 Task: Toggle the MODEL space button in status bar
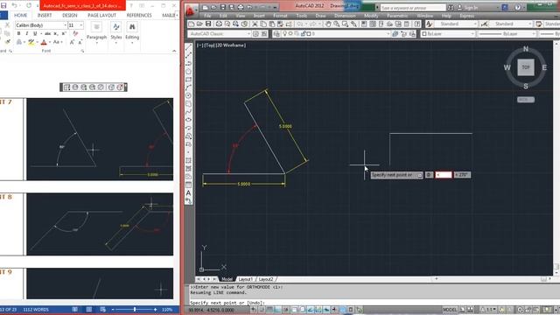[x=450, y=310]
